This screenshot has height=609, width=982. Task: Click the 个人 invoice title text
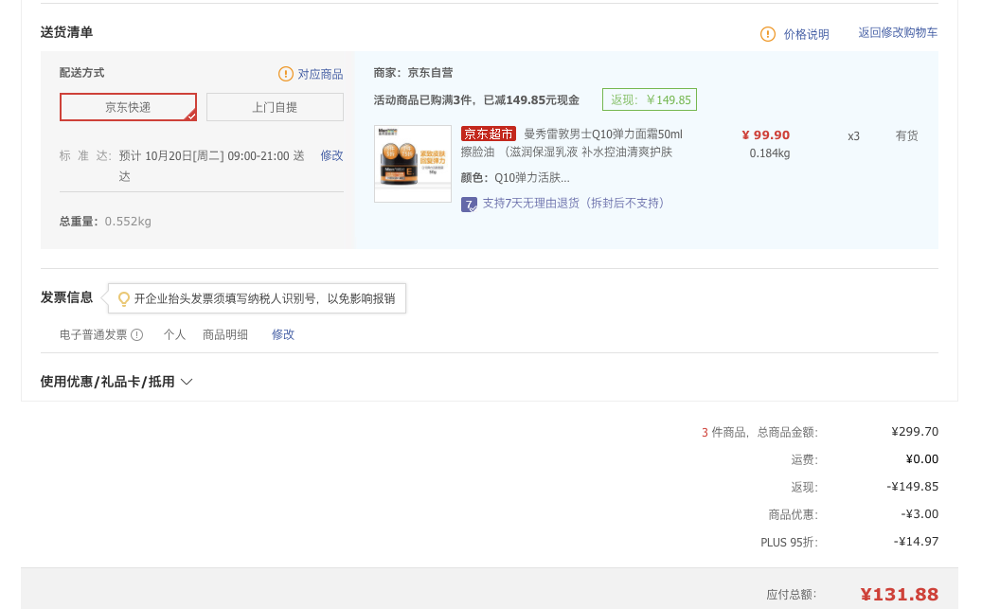pos(175,334)
